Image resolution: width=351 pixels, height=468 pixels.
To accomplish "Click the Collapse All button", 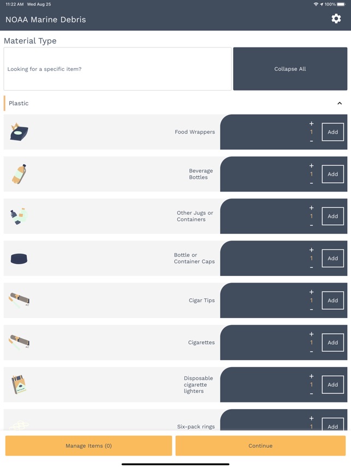I will coord(290,69).
